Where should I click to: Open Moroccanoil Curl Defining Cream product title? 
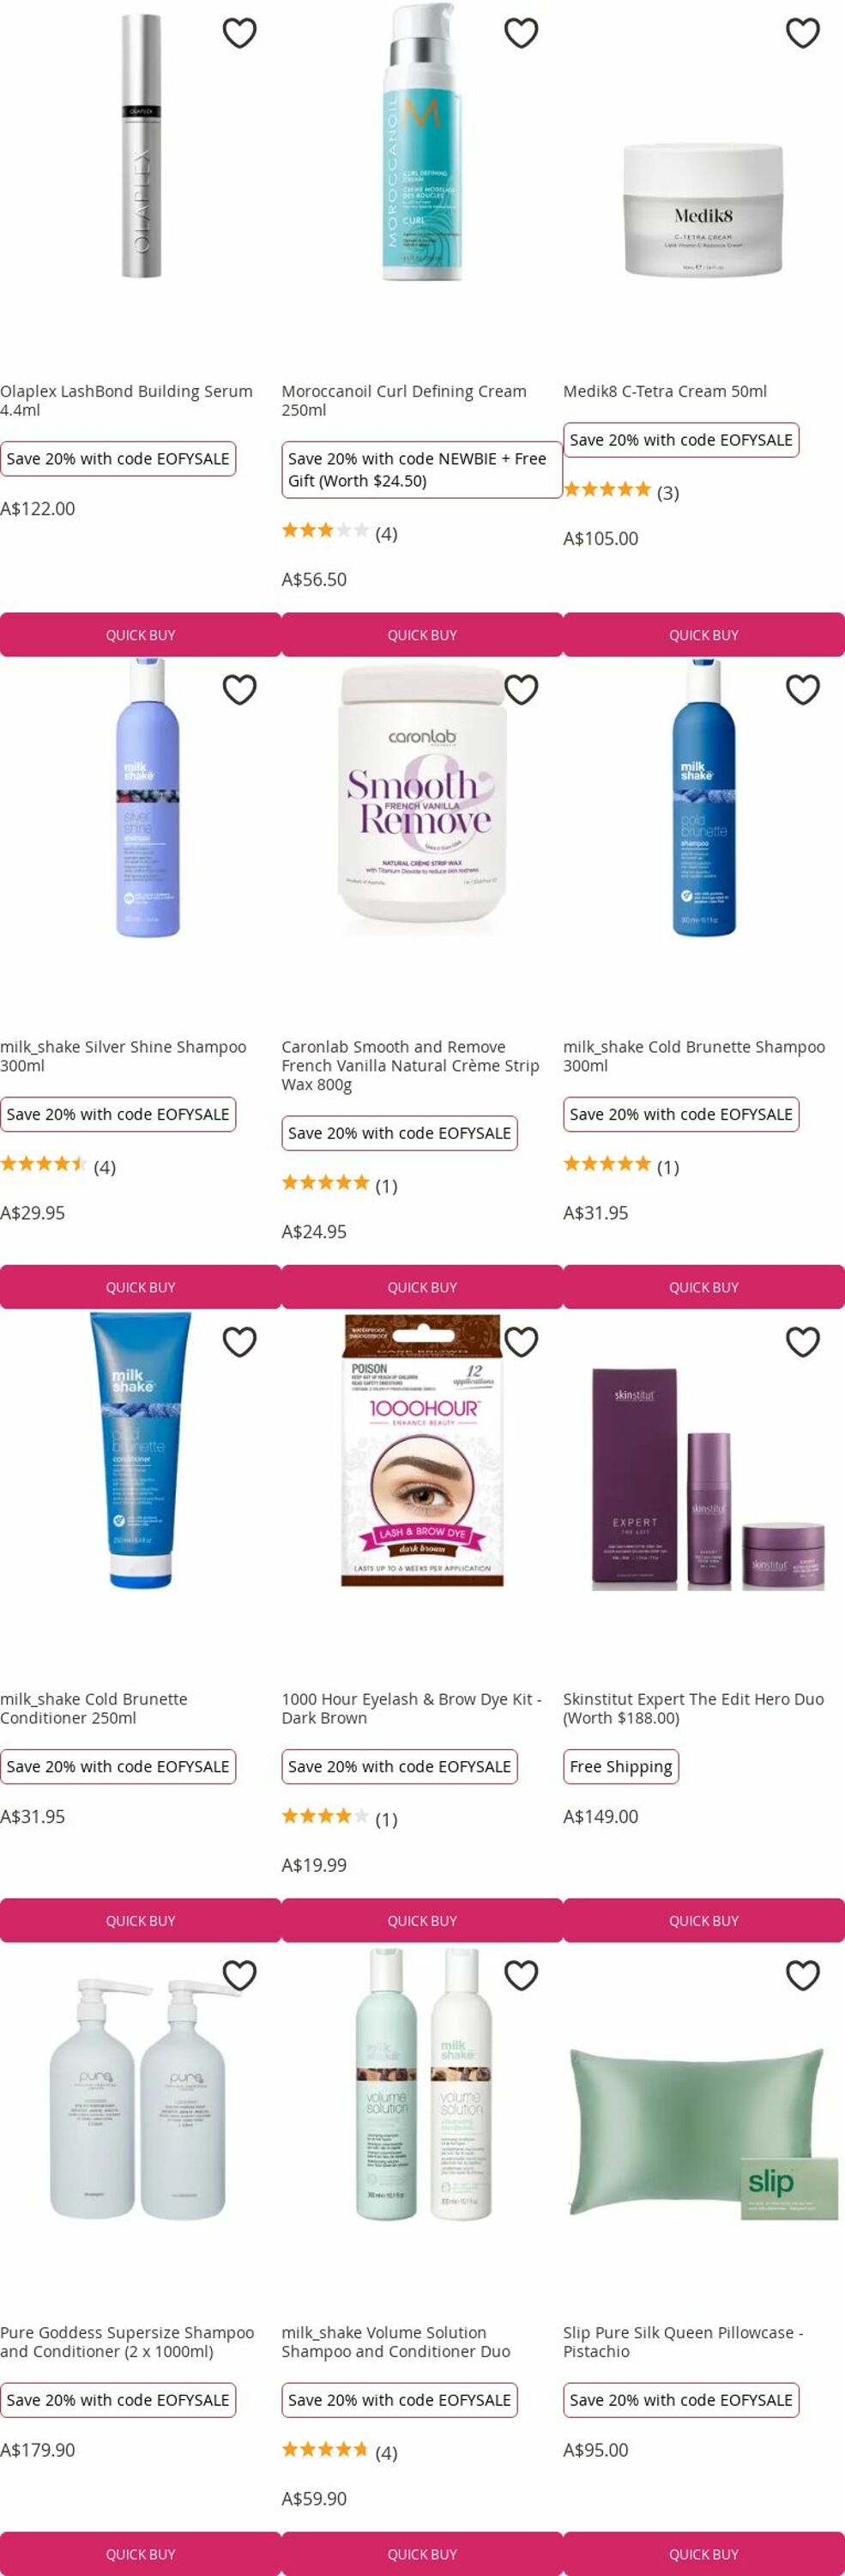click(x=403, y=400)
